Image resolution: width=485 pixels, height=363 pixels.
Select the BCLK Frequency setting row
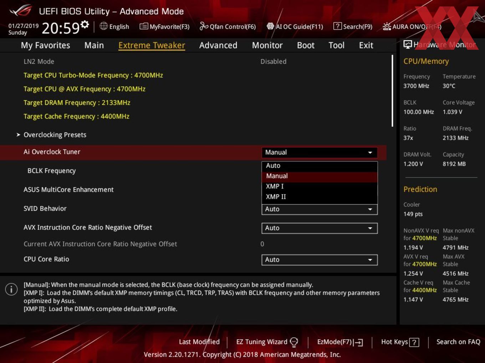(193, 171)
